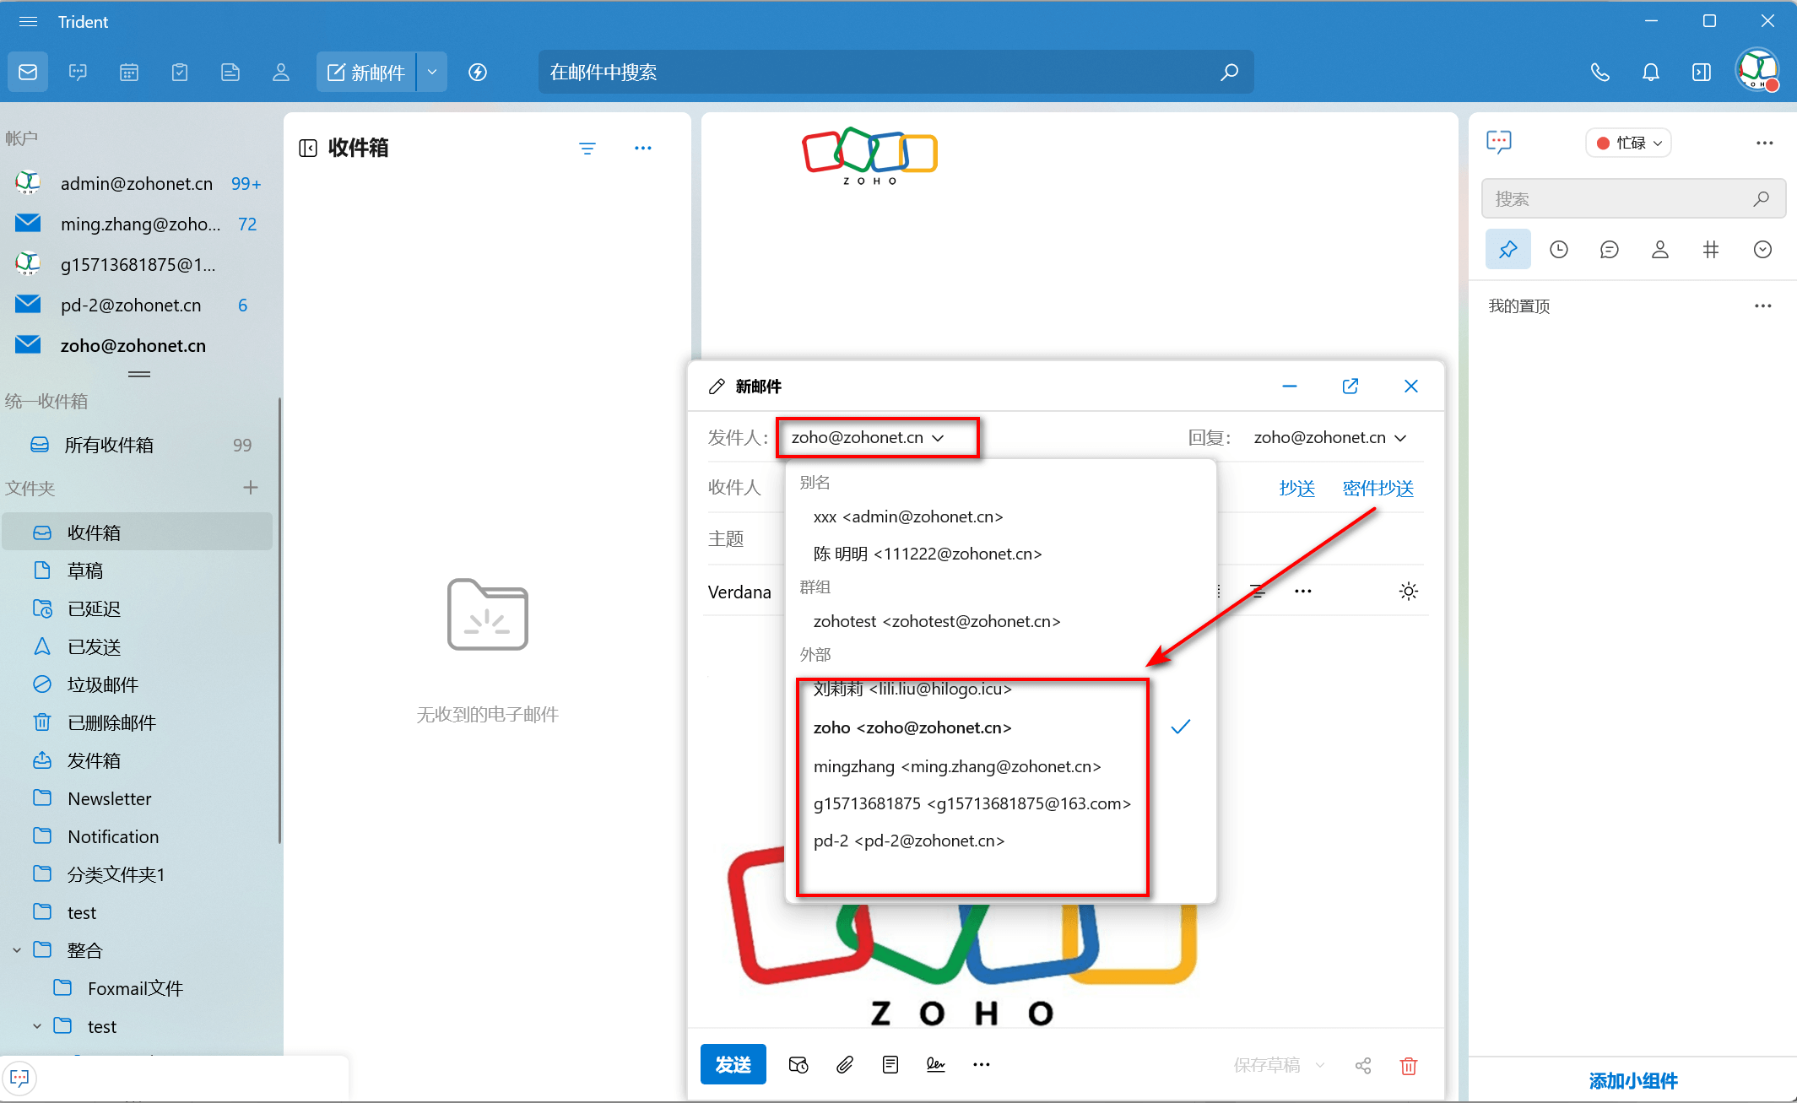Click the share icon in compose footer
1797x1103 pixels.
click(1363, 1066)
